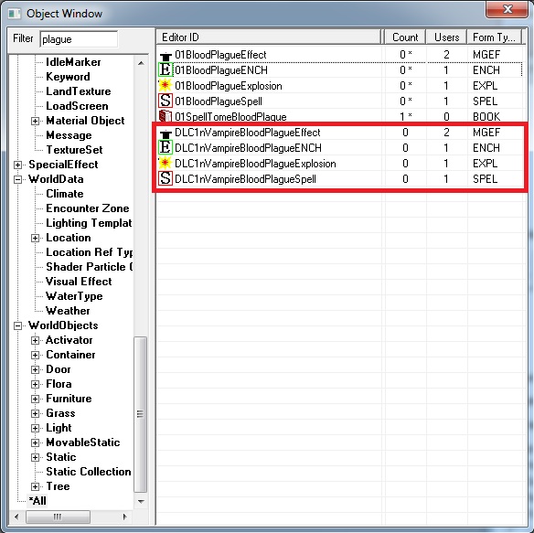This screenshot has height=533, width=534.
Task: Collapse the WorldData tree node
Action: (17, 179)
